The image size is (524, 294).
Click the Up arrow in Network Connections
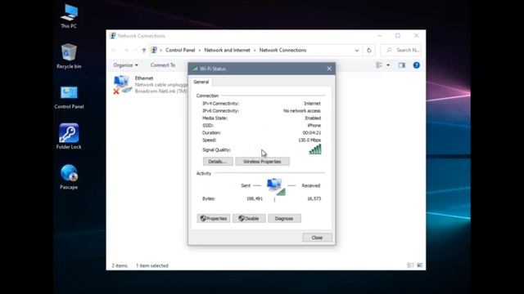[144, 51]
